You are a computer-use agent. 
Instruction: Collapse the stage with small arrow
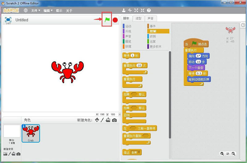(119, 114)
